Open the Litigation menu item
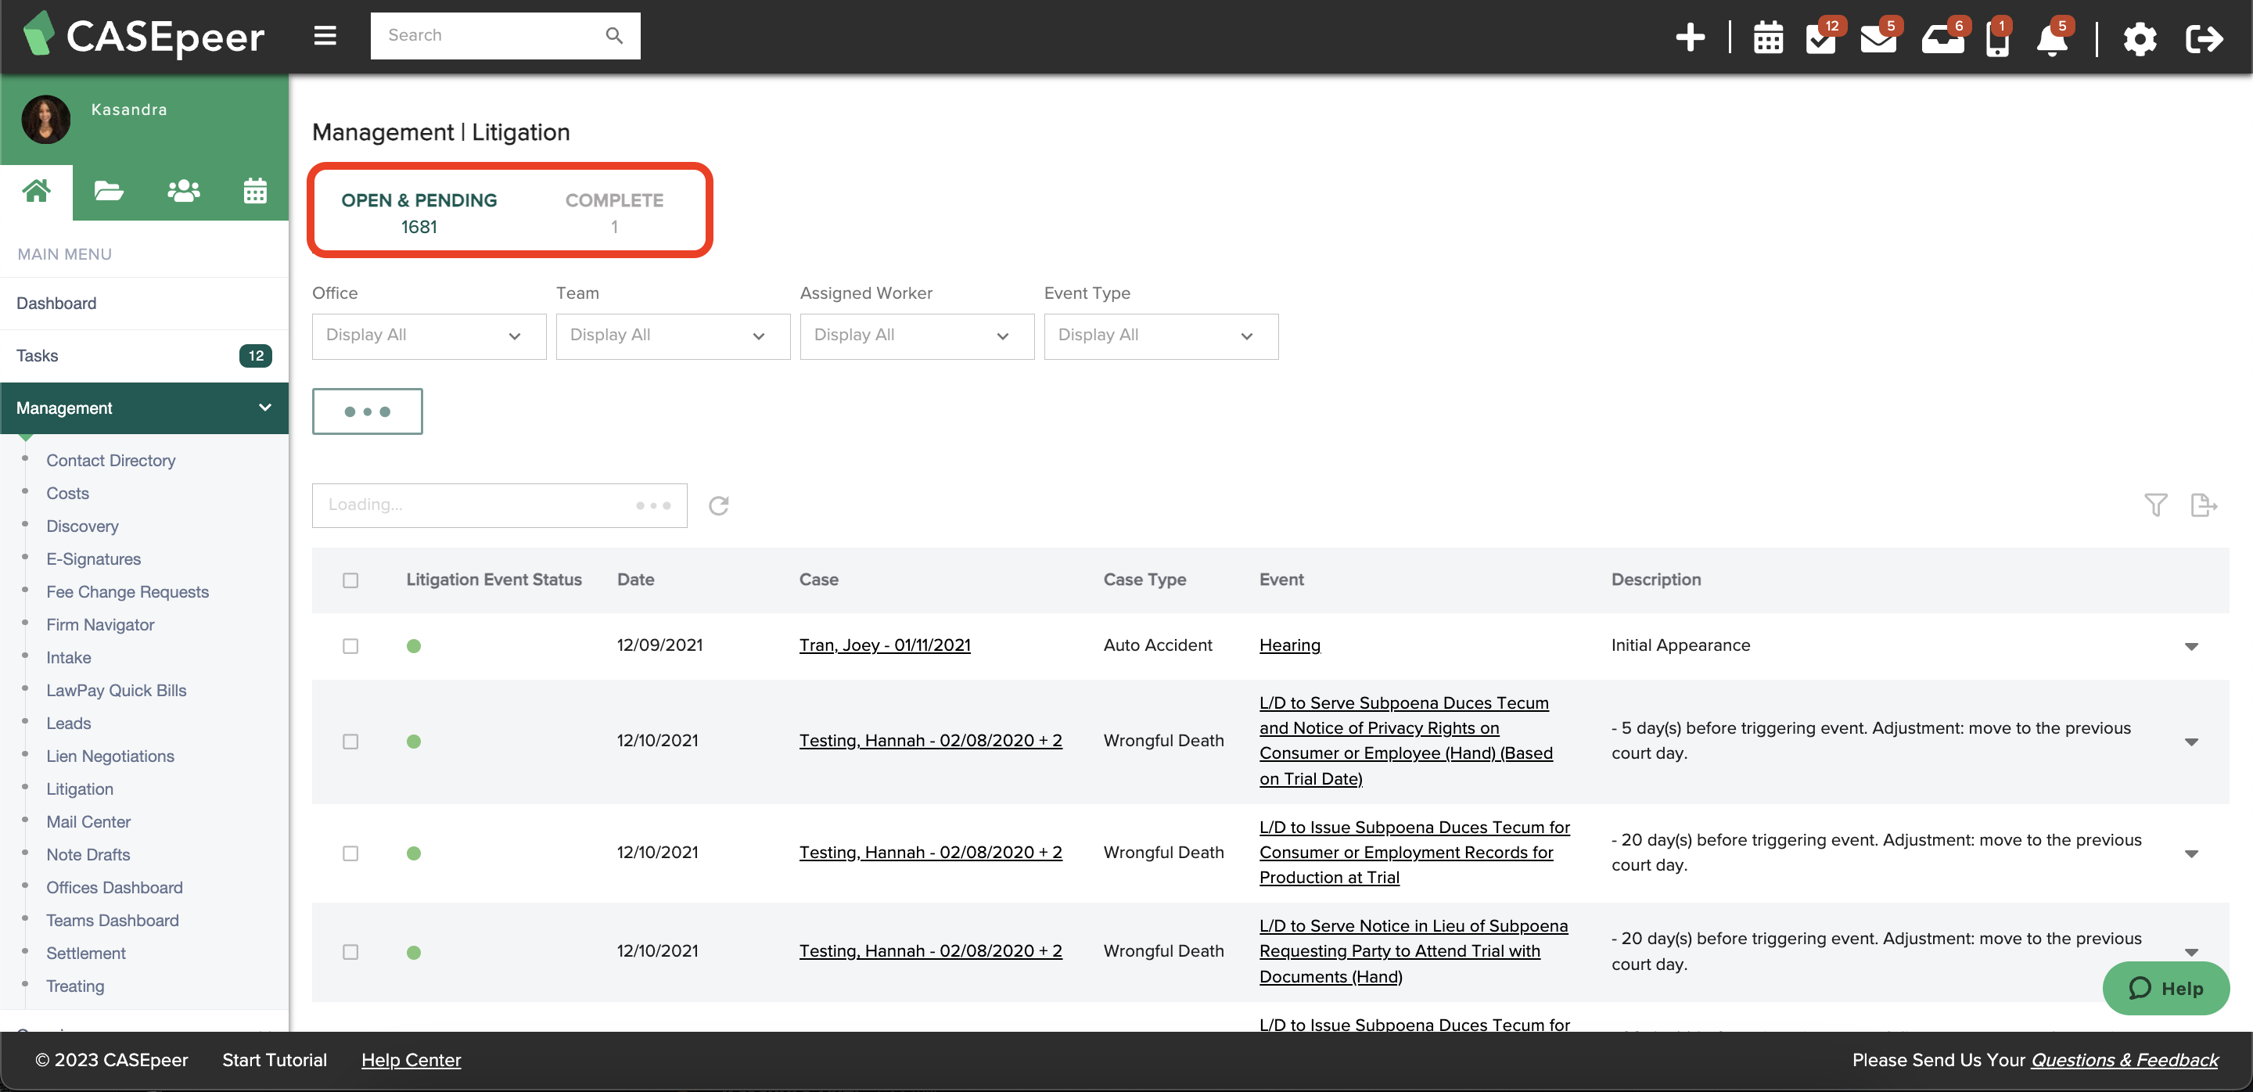Image resolution: width=2253 pixels, height=1092 pixels. pyautogui.click(x=80, y=789)
